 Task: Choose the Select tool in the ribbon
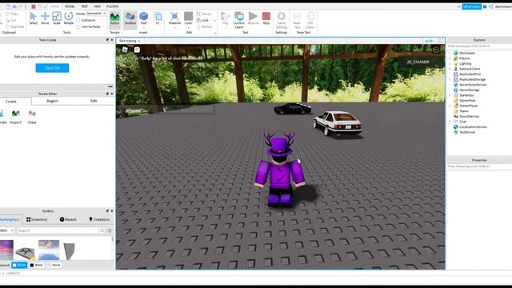pyautogui.click(x=33, y=18)
